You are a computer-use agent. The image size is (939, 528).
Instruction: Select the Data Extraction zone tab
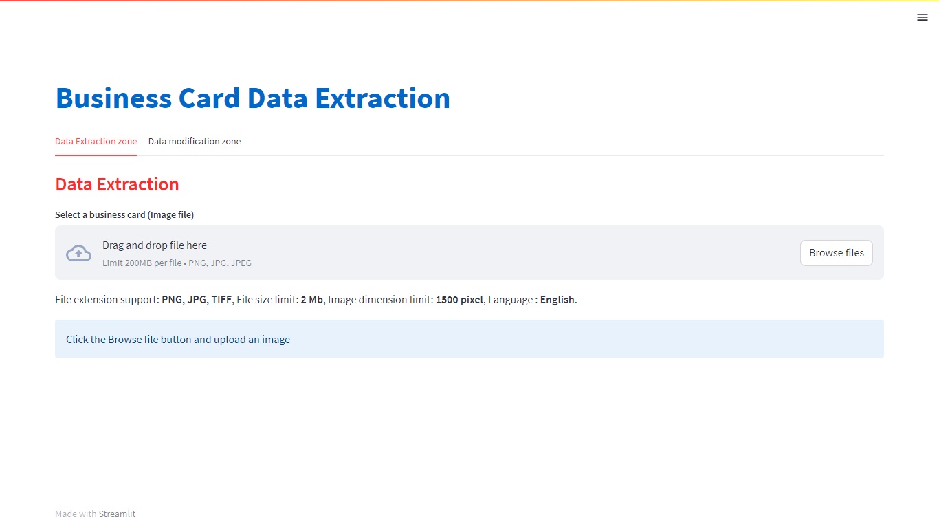click(x=96, y=142)
